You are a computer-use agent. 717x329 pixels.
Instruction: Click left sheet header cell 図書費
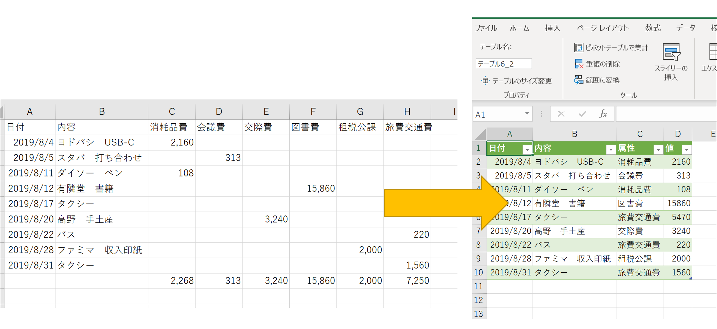click(x=313, y=127)
